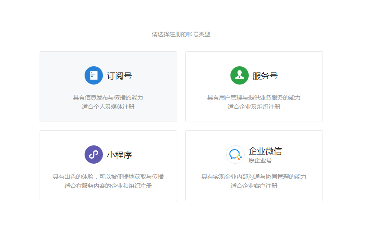This screenshot has width=370, height=227.
Task: Select the 服务号 title text
Action: click(265, 76)
